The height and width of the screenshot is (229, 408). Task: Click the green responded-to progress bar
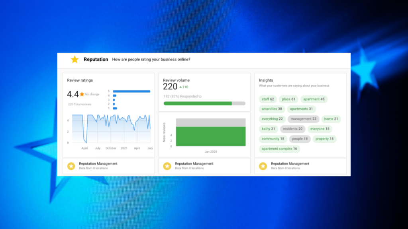(x=198, y=103)
